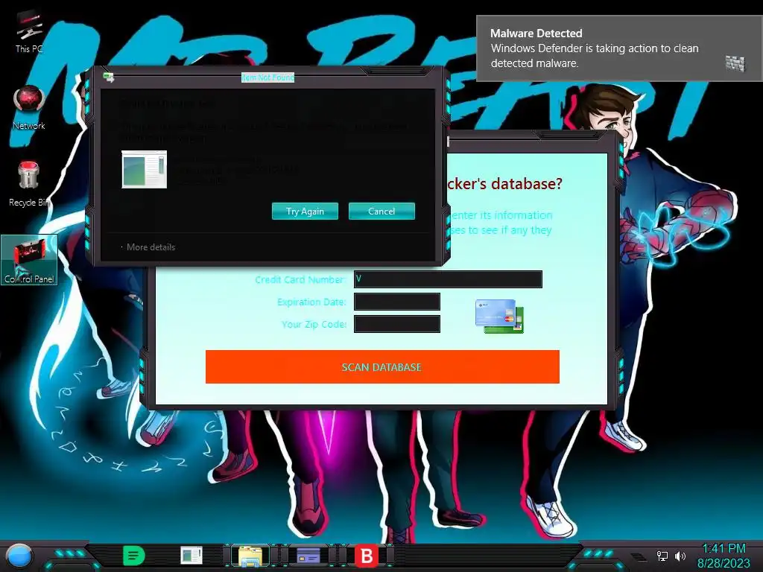This screenshot has width=763, height=572.
Task: Focus the Your Zip Code field
Action: [397, 324]
